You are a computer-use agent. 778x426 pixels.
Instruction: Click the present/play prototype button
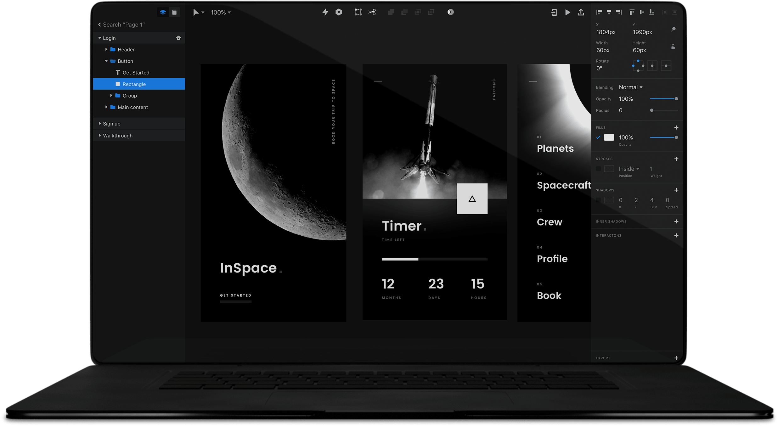tap(568, 12)
